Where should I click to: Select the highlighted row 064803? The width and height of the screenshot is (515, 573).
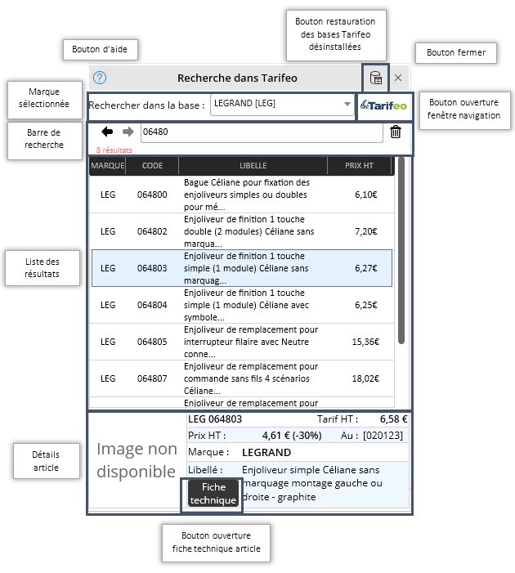(x=242, y=268)
